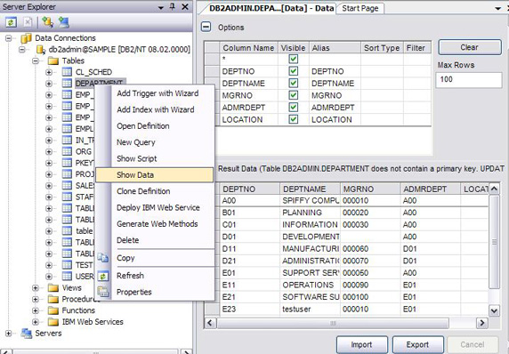
Task: Click the Export button
Action: point(417,344)
